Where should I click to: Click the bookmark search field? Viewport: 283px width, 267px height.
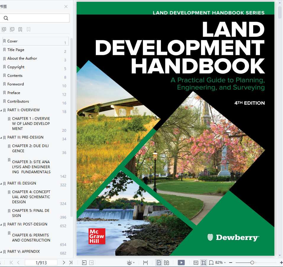(35, 18)
